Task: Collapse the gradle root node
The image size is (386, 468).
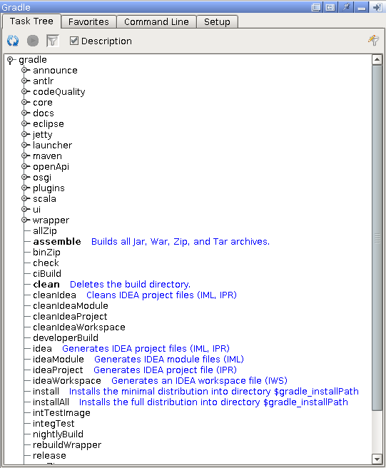Action: click(11, 60)
